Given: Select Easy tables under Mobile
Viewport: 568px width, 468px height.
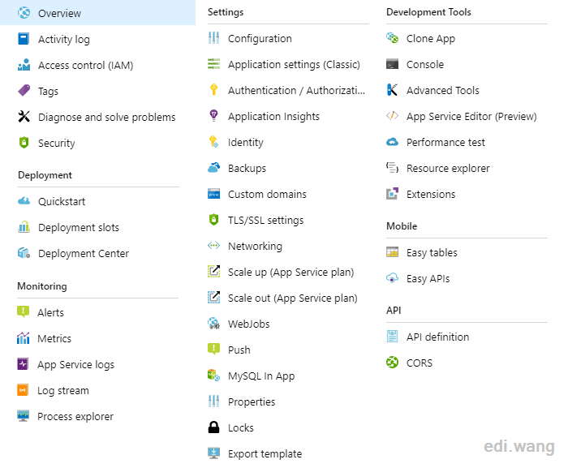Looking at the screenshot, I should click(432, 252).
